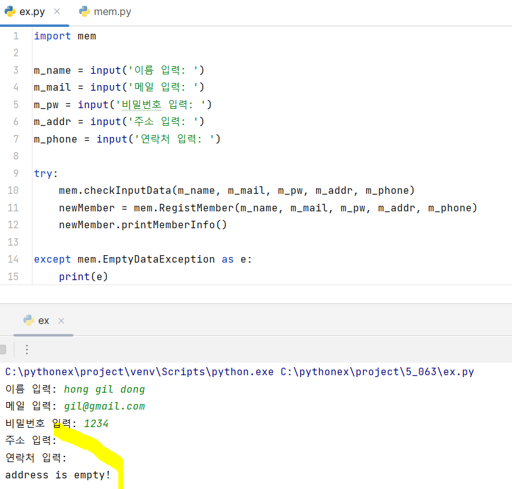Click the underlined '비밀번호' string in line 5
The image size is (512, 489).
141,104
